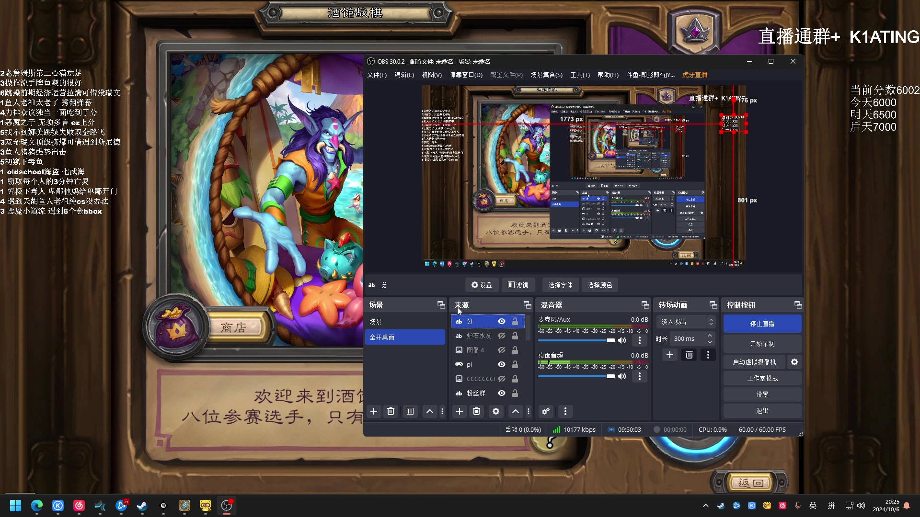Remove selected source with trash icon
Screen dimensions: 920x517
coord(476,411)
